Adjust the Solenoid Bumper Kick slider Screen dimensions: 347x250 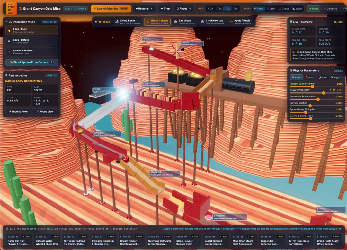(x=316, y=119)
